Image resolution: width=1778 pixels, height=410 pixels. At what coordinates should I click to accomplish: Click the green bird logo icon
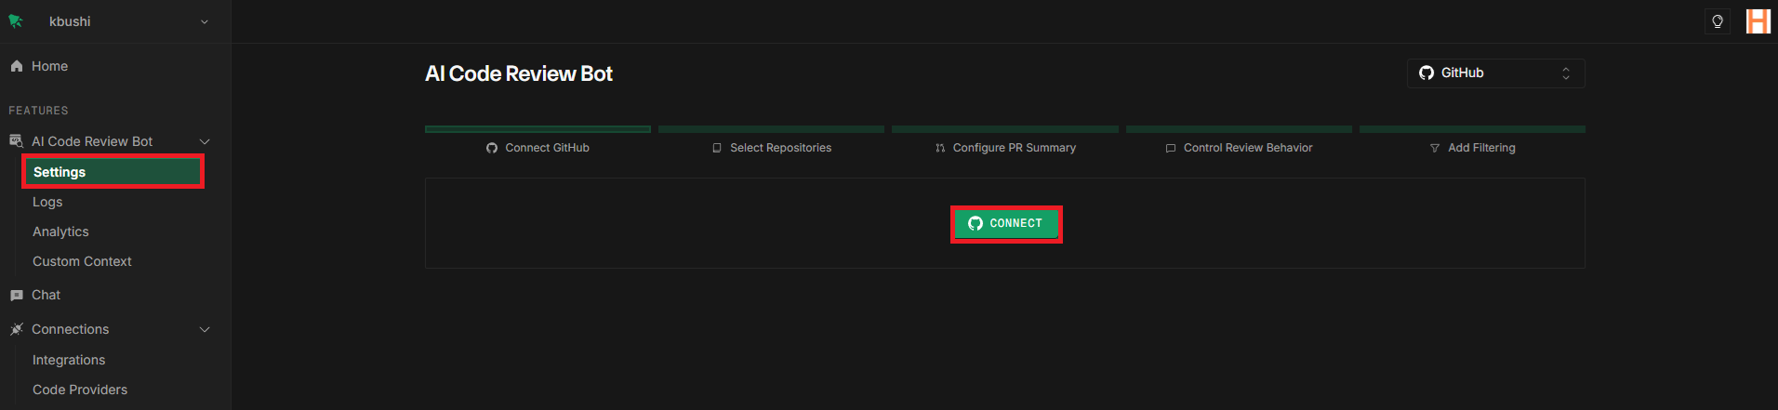(16, 20)
